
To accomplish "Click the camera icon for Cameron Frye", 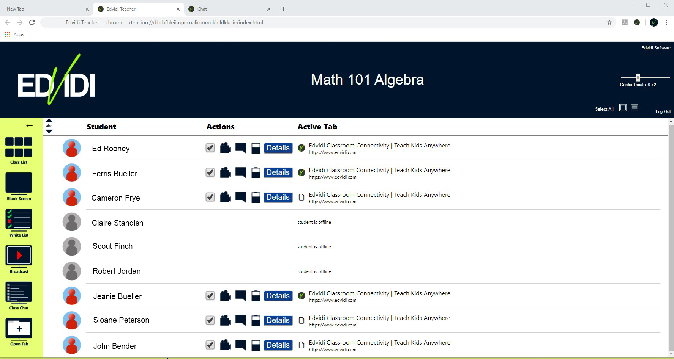I will [x=226, y=197].
